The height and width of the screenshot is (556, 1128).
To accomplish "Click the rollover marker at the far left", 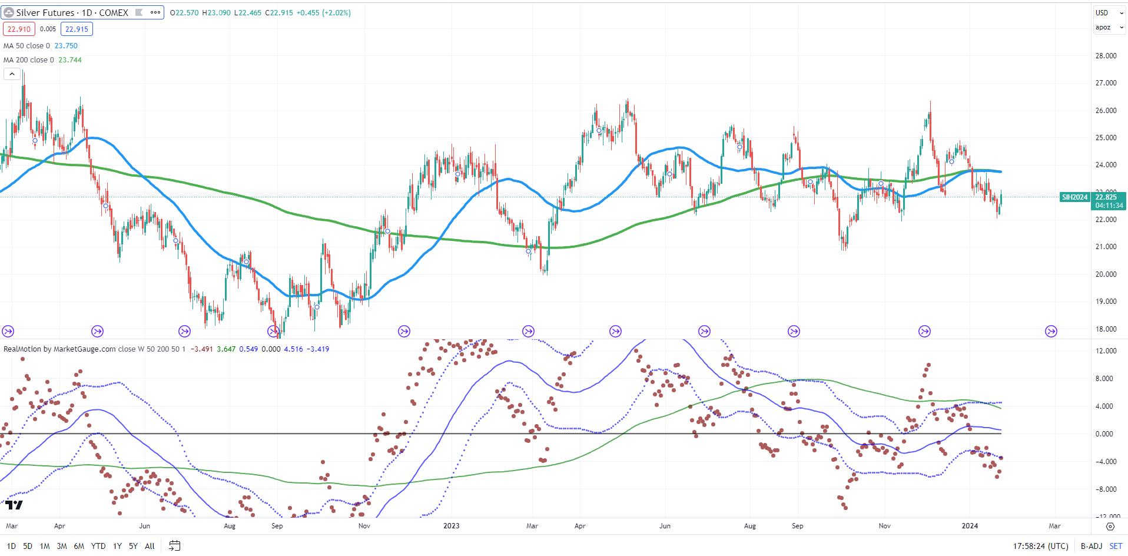I will click(8, 332).
